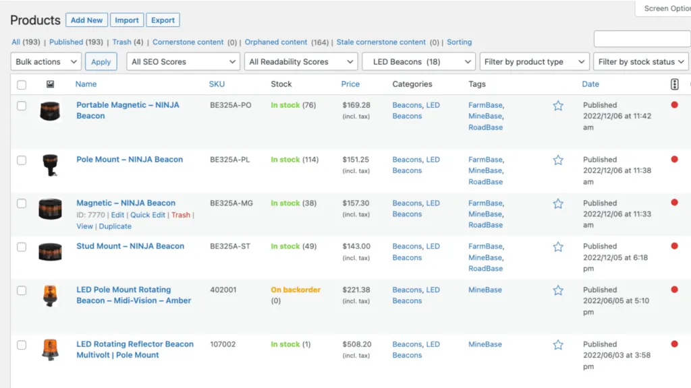
Task: Toggle featured star for Magnetic NINJA Beacon
Action: 558,203
